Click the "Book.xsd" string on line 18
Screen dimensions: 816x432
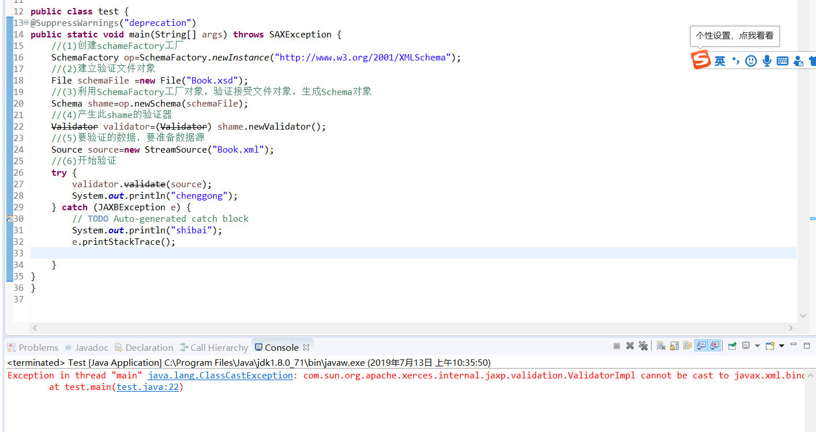[212, 81]
